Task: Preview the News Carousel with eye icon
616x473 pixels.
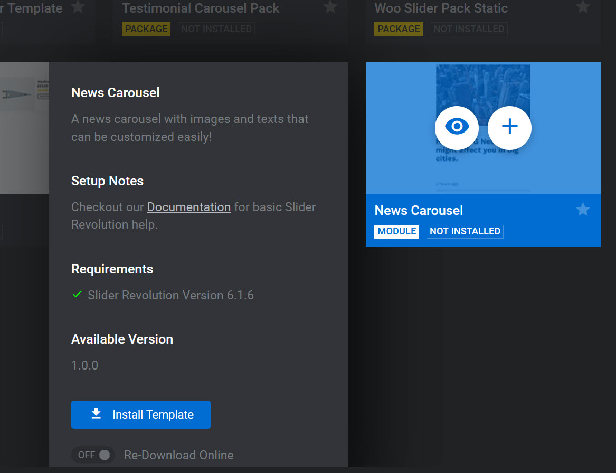Action: [457, 128]
